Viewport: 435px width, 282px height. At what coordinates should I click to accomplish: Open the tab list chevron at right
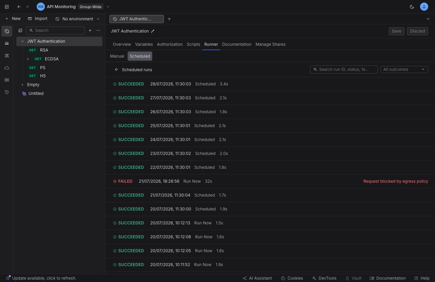click(428, 19)
